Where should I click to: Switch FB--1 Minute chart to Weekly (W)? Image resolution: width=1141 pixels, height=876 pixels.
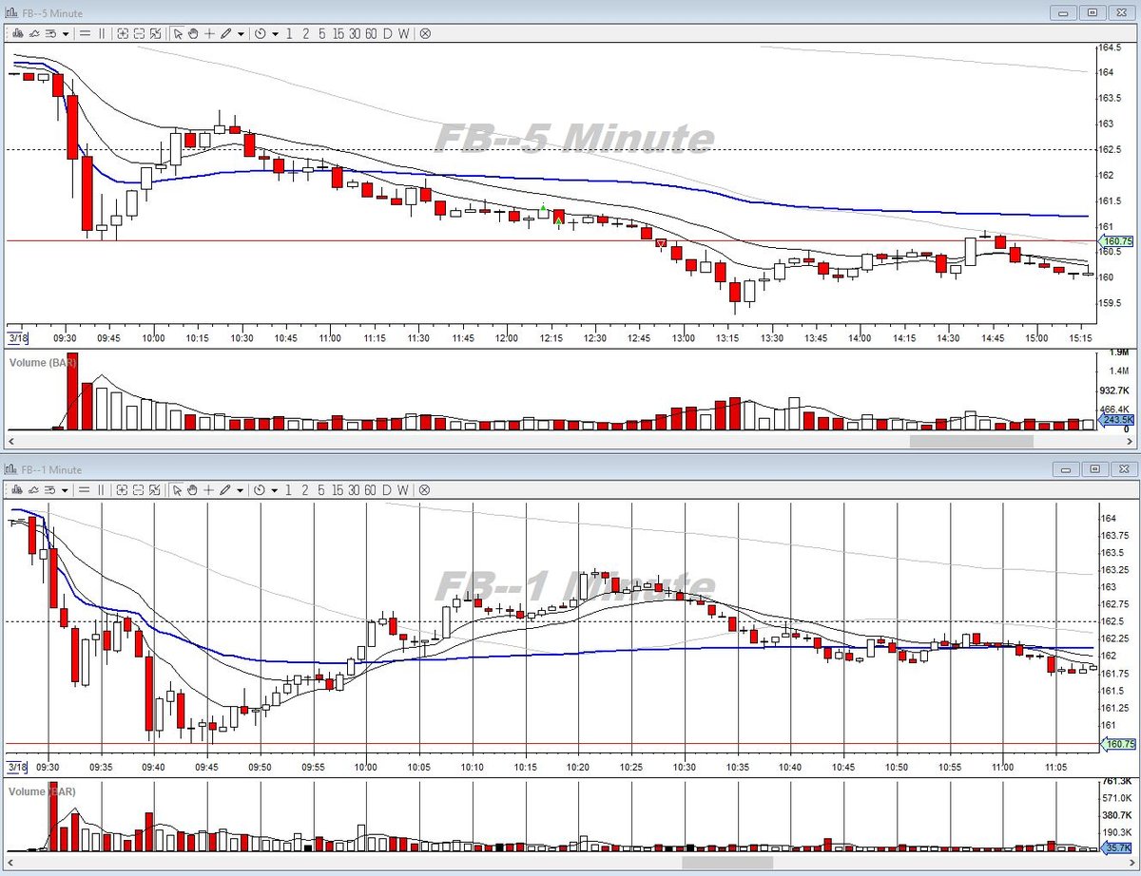click(403, 490)
